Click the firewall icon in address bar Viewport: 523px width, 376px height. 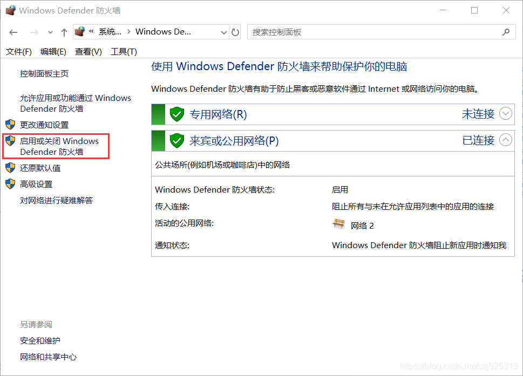(80, 32)
